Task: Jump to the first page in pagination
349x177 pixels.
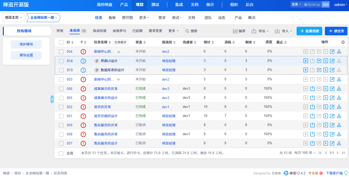Action: [x=320, y=153]
